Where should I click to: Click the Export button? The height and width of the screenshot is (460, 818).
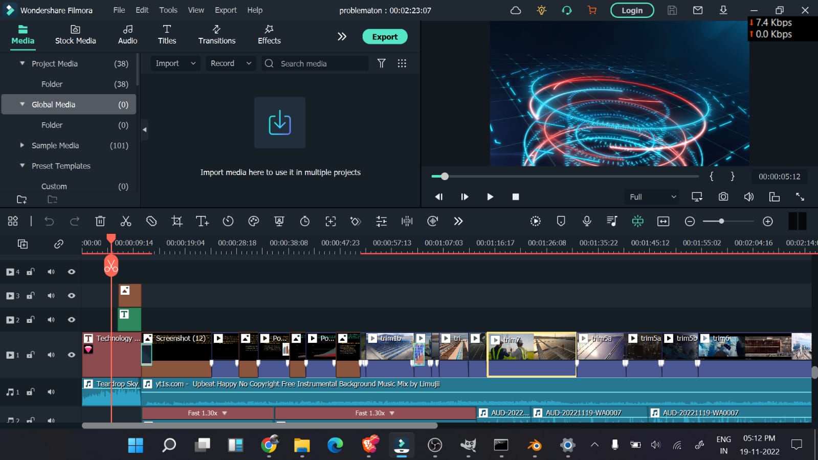(x=385, y=37)
